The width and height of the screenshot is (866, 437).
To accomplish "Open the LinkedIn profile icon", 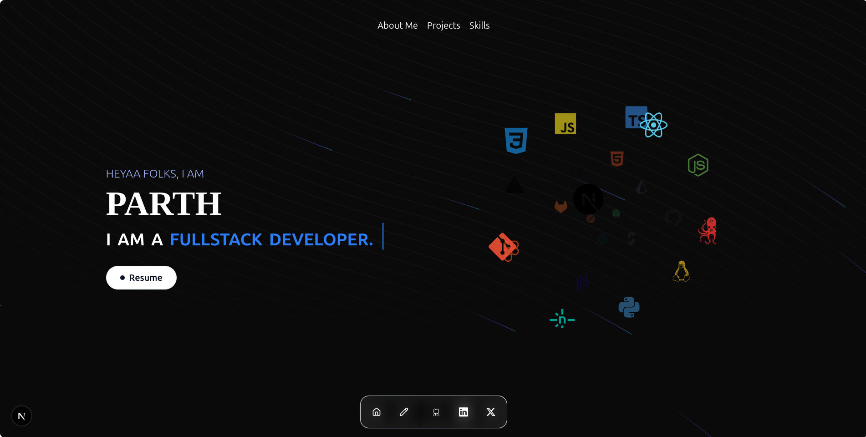I will pos(464,412).
